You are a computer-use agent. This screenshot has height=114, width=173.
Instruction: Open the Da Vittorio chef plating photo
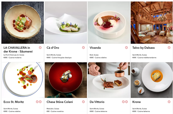pyautogui.click(x=109, y=80)
